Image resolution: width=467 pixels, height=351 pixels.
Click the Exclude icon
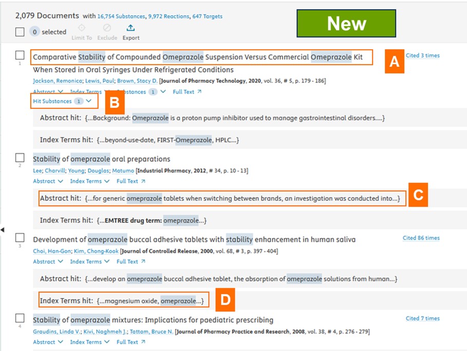click(x=106, y=28)
